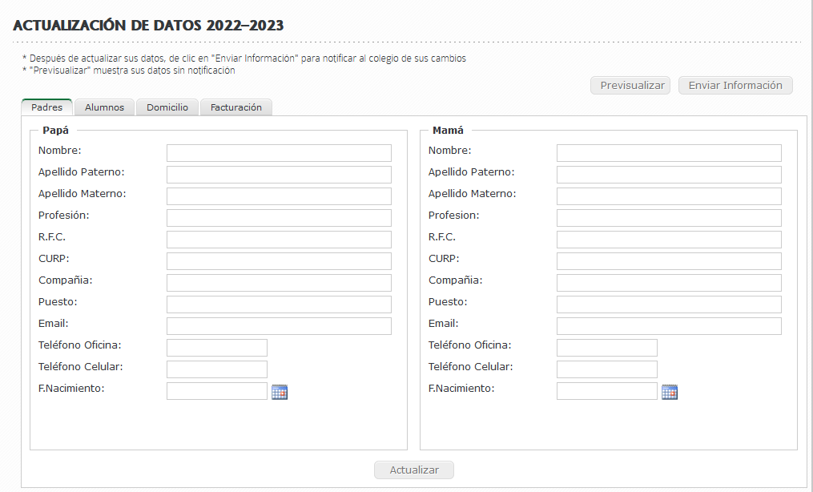Image resolution: width=813 pixels, height=492 pixels.
Task: Switch to the Alumnos tab
Action: click(104, 107)
